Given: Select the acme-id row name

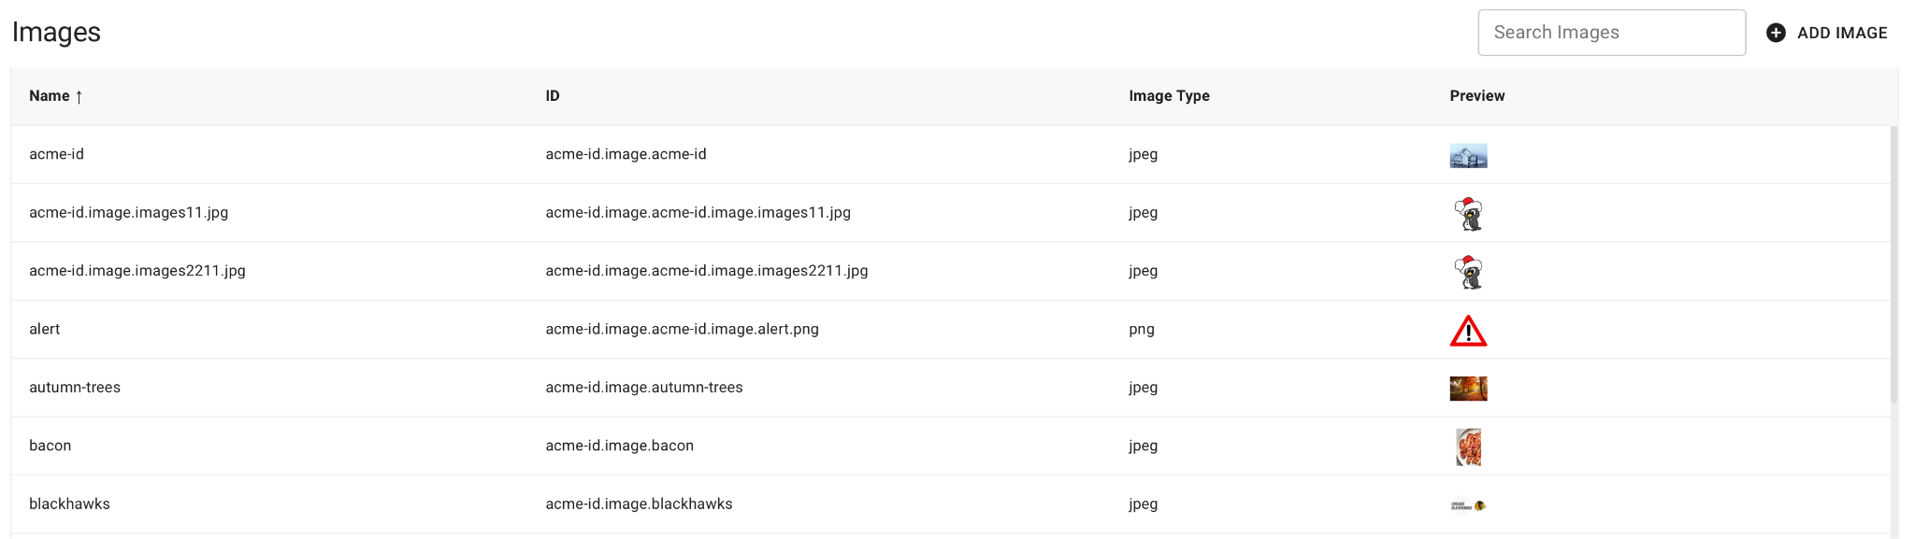Looking at the screenshot, I should (56, 154).
